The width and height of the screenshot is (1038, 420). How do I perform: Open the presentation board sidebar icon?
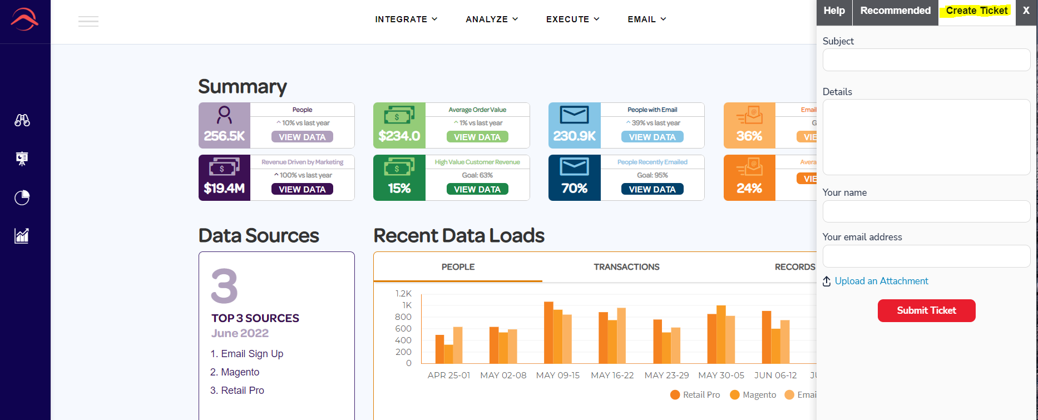coord(22,159)
